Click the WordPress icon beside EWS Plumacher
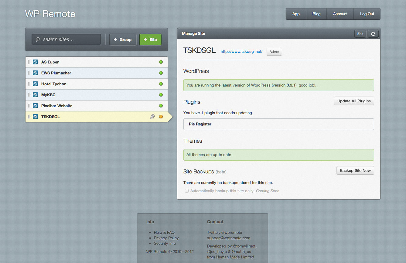Image resolution: width=406 pixels, height=263 pixels. (35, 73)
